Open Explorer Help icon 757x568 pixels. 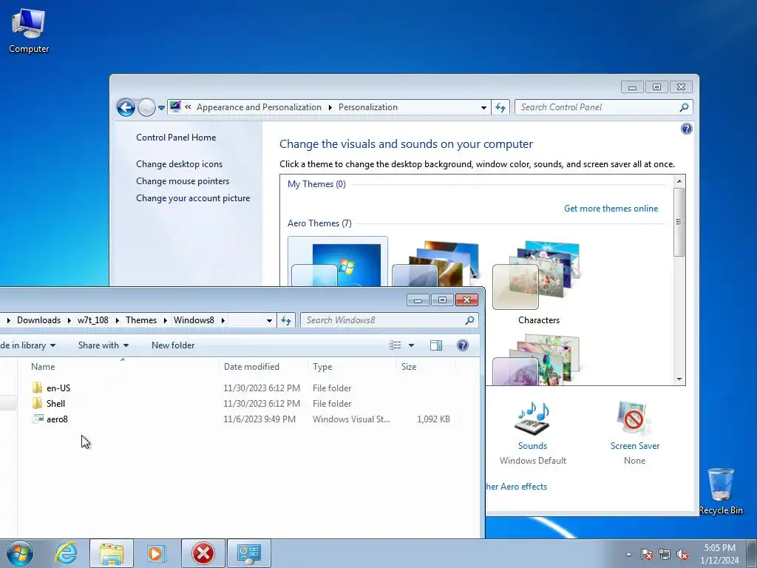coord(462,345)
